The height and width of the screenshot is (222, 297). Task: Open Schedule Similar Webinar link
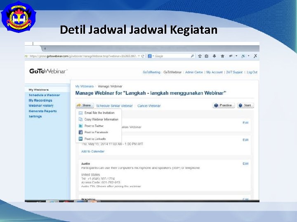(x=114, y=106)
